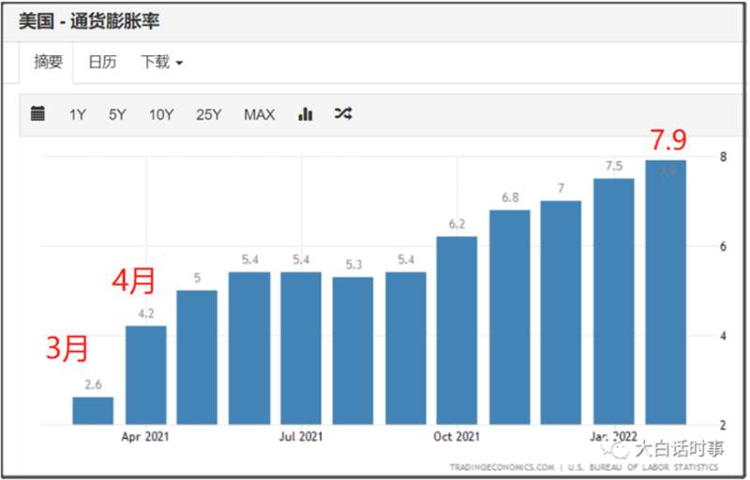Click the 6.2 bar for Oct 2021
This screenshot has width=750, height=480.
pos(457,330)
